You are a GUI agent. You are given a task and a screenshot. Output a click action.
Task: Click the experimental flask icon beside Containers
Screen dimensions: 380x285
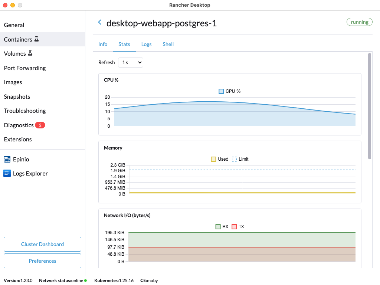point(37,39)
